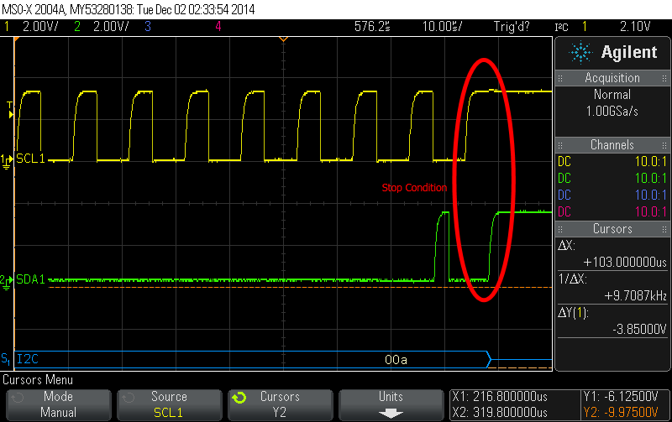672x422 pixels.
Task: Click the blue DC 10.0:1 channel row
Action: [x=612, y=195]
